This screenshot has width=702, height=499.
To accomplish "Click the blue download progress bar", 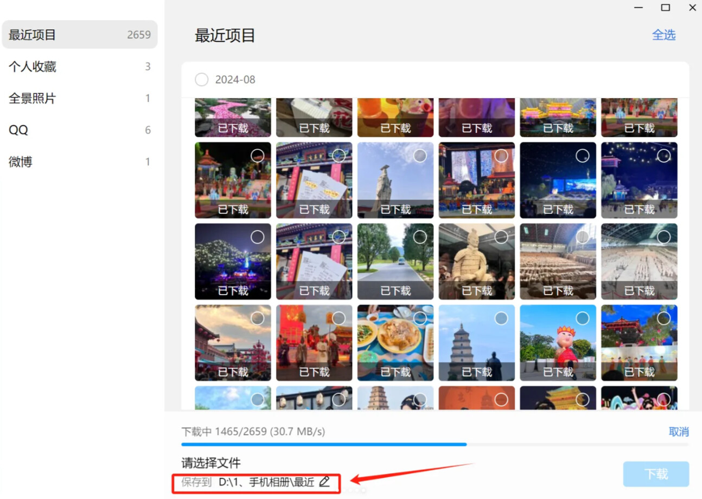I will click(x=324, y=444).
